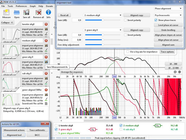Save sub alig 0 measurement via its disk icon

46,78
